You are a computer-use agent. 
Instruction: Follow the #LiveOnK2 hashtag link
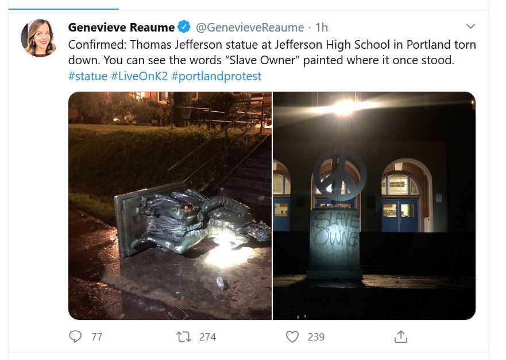tap(139, 76)
